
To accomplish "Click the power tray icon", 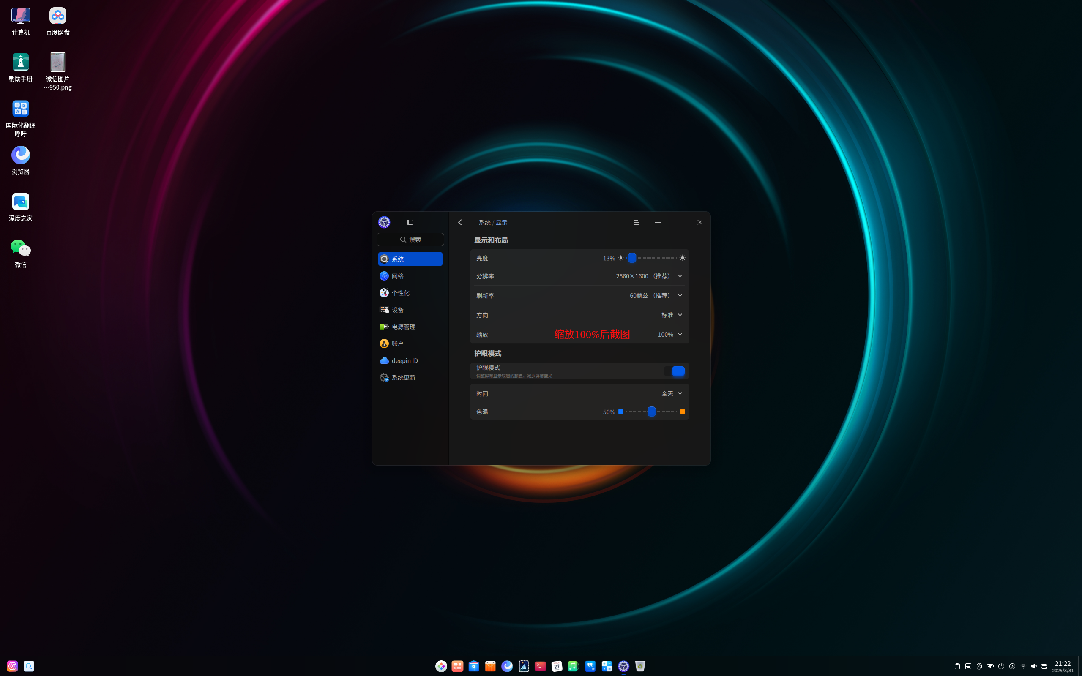I will (1001, 666).
